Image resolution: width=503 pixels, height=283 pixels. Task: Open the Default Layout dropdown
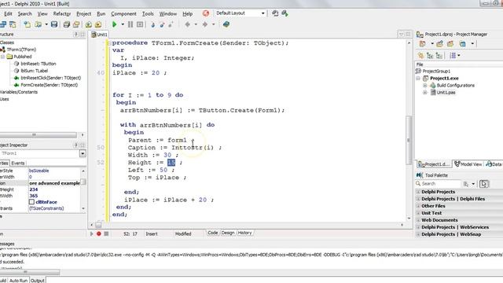coord(263,13)
